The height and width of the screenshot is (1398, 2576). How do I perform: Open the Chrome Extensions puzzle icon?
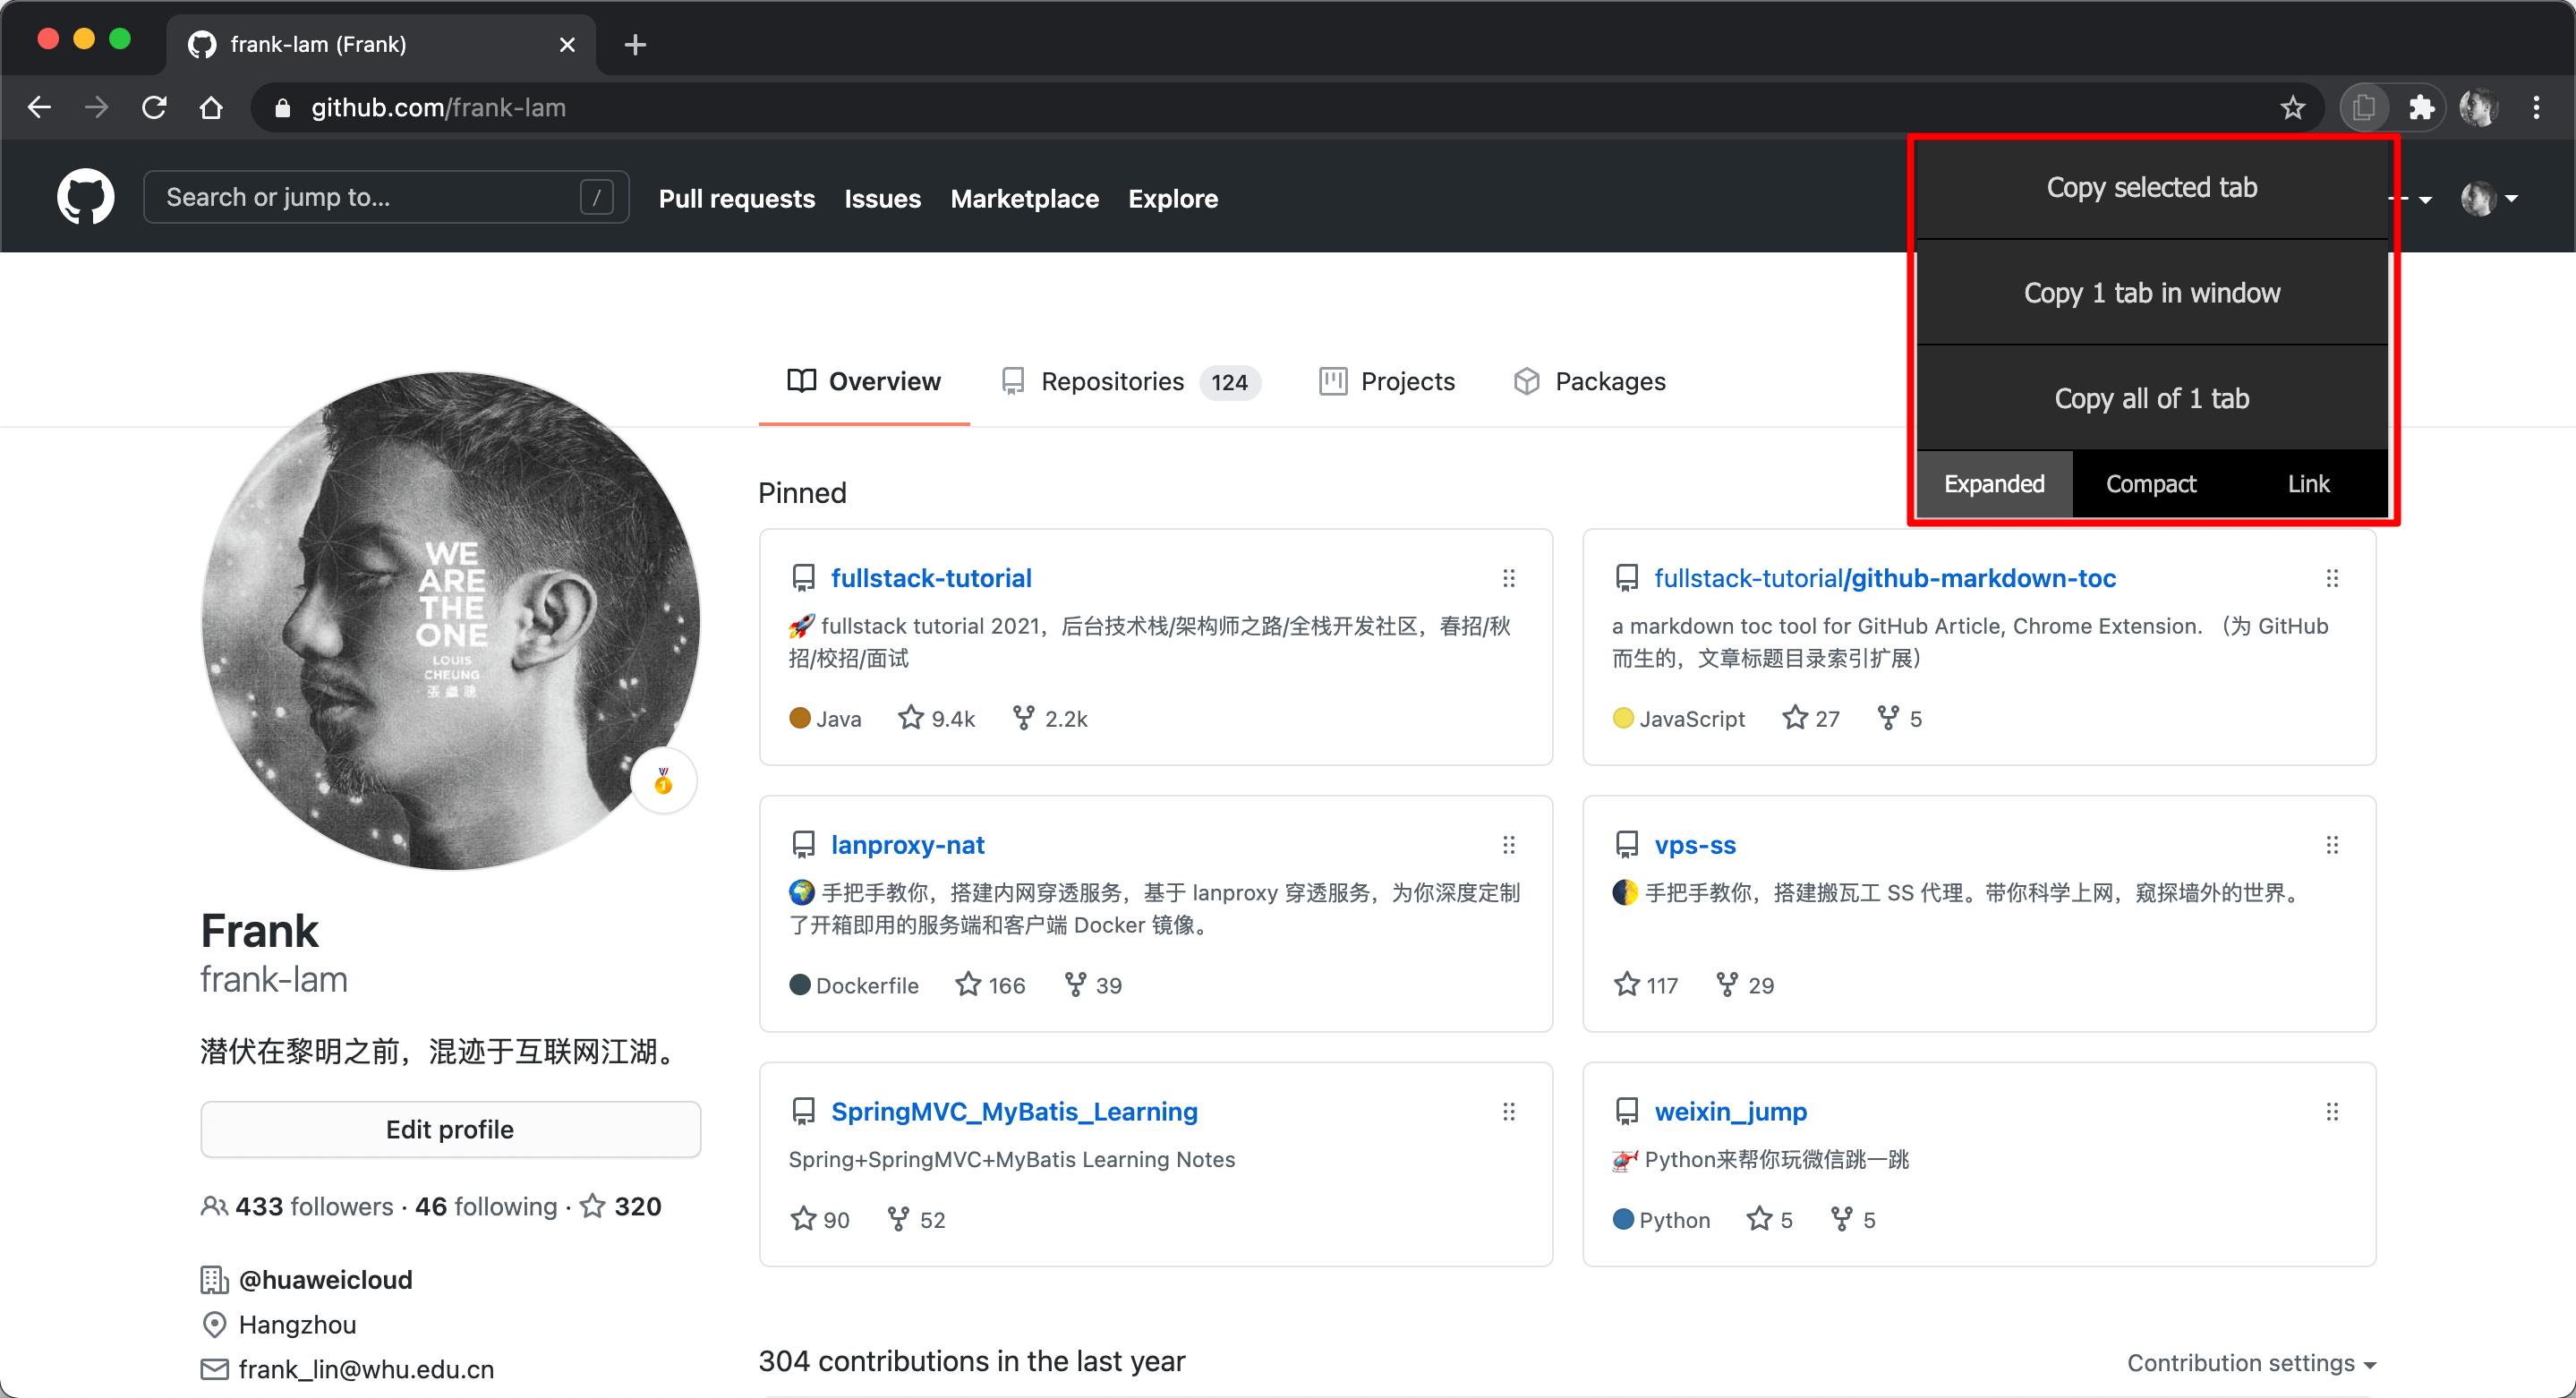click(x=2421, y=107)
